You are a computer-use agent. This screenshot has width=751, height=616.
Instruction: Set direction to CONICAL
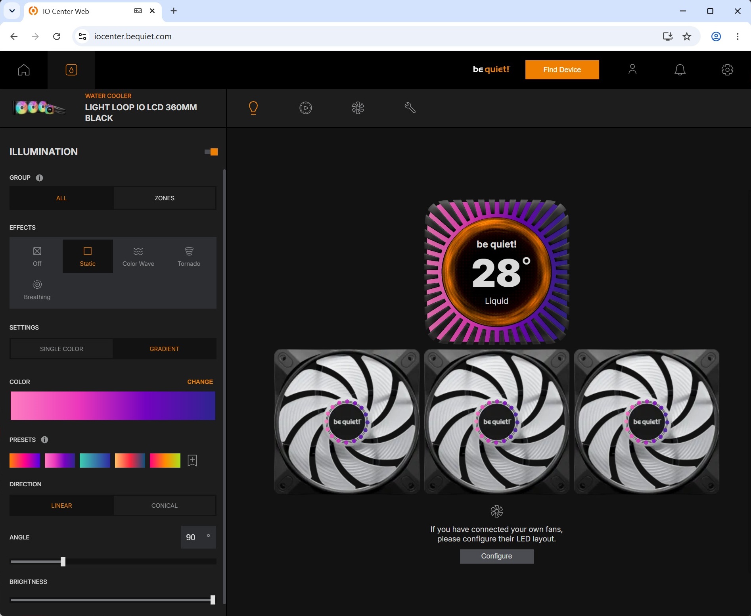pyautogui.click(x=165, y=506)
